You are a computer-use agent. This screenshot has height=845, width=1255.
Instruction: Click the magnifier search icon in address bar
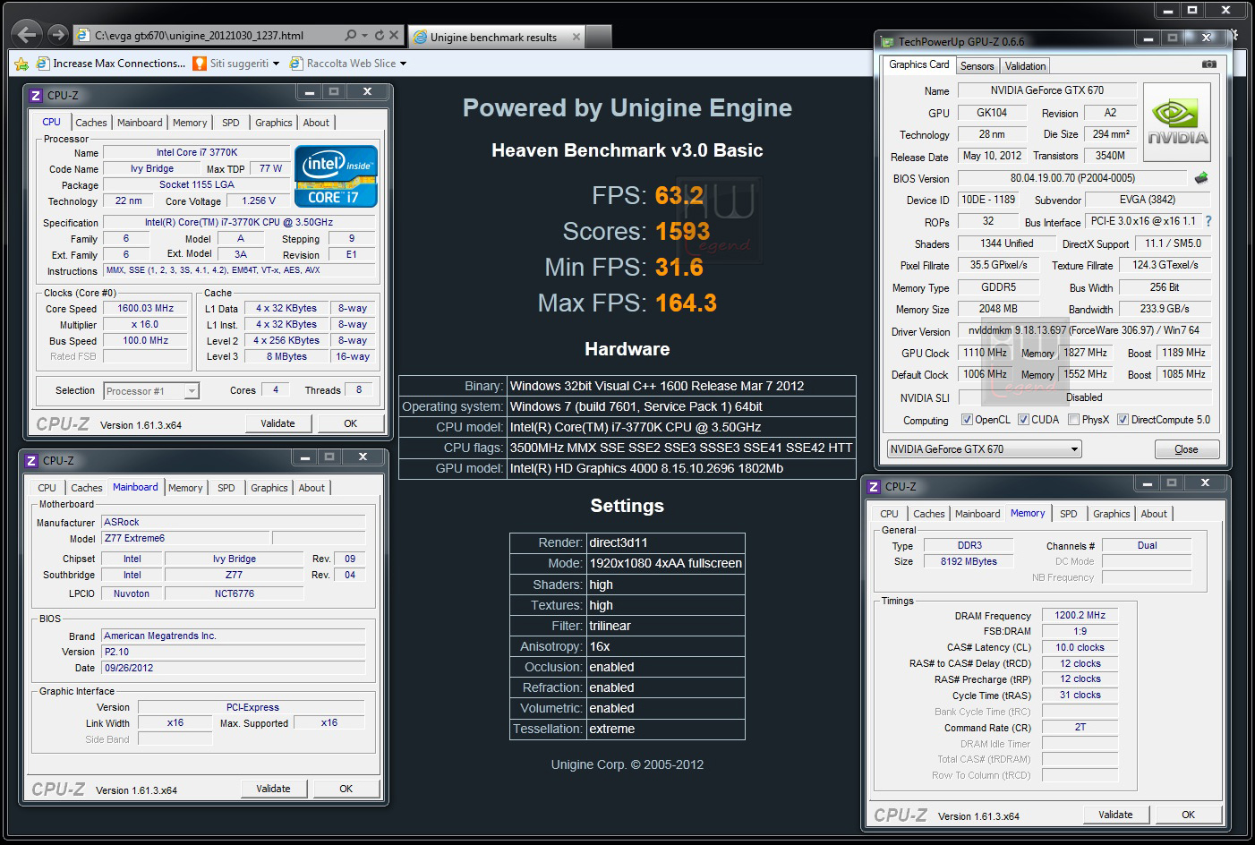350,36
